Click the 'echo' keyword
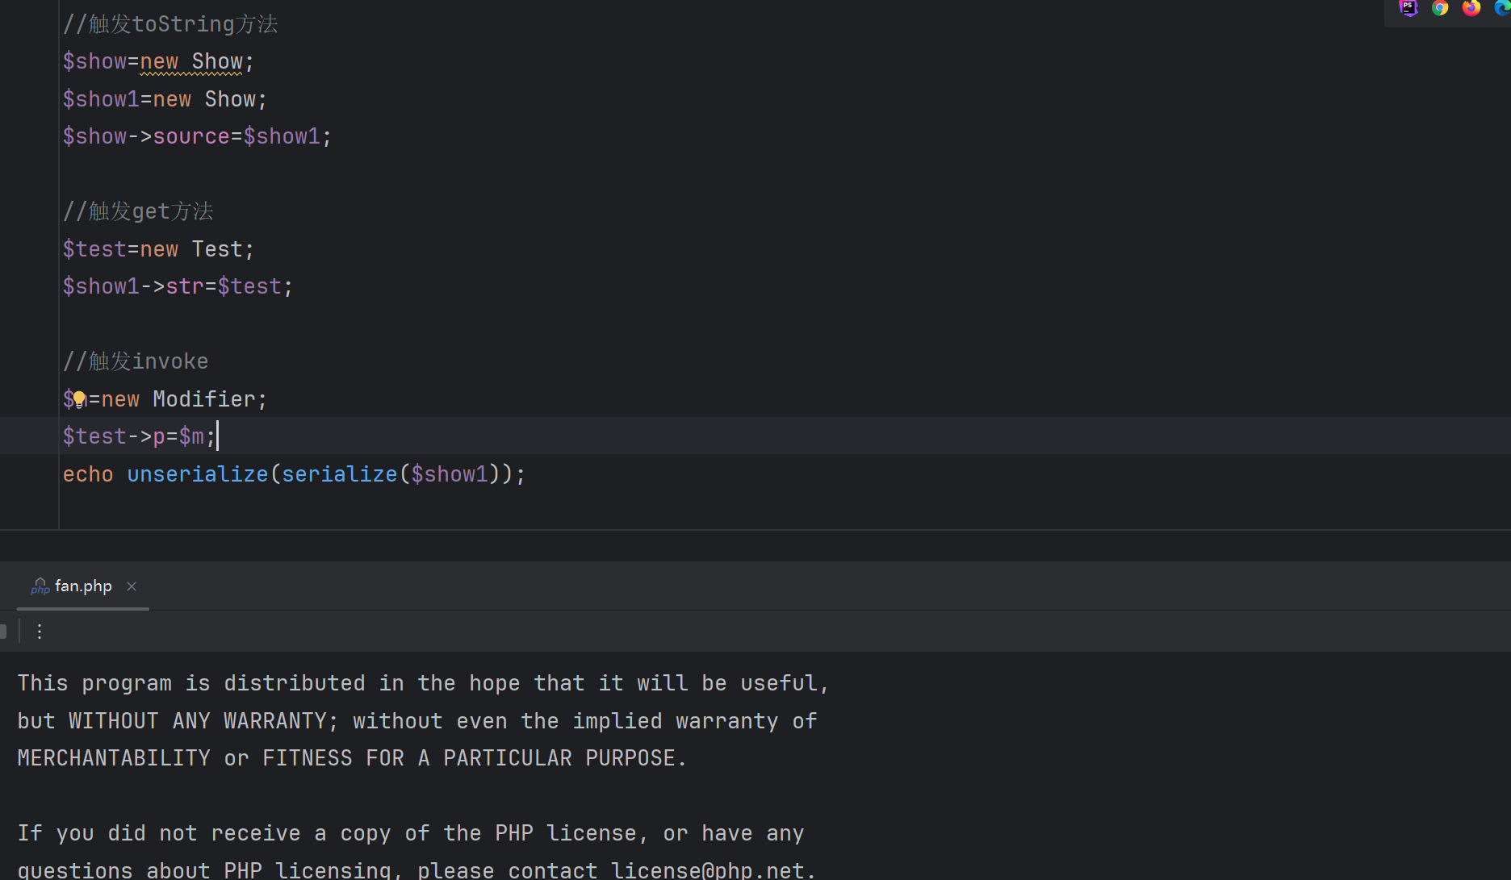Screen dimensions: 1511x880 [x=88, y=474]
